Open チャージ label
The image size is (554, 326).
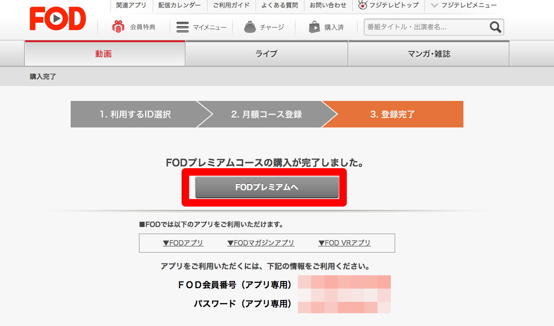pos(272,27)
